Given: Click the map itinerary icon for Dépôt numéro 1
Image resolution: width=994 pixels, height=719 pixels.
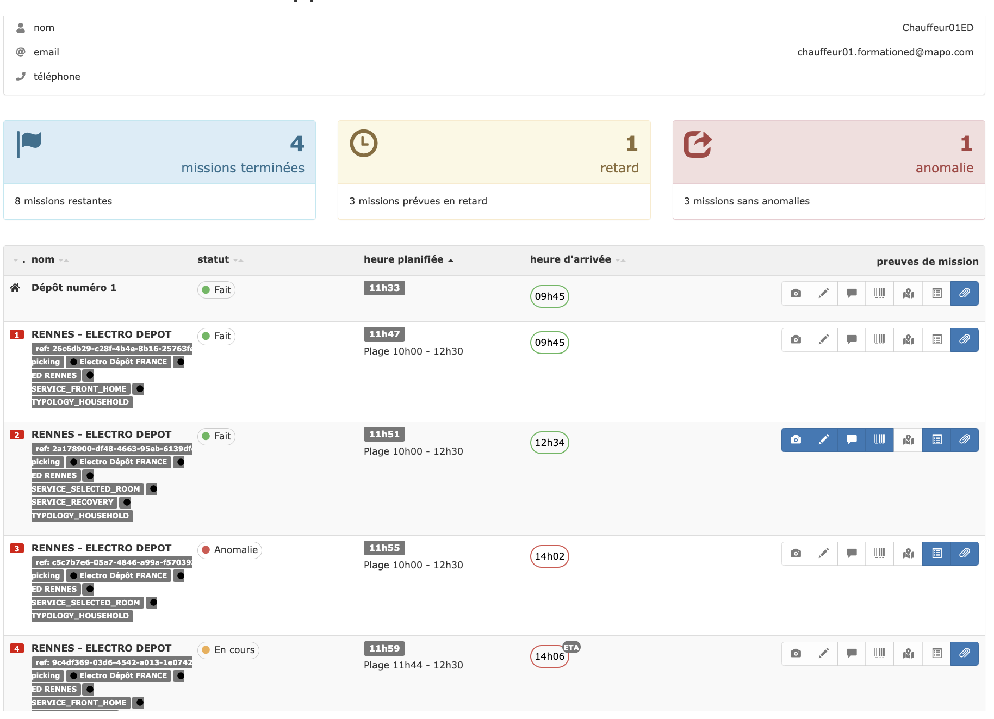Looking at the screenshot, I should click(908, 293).
